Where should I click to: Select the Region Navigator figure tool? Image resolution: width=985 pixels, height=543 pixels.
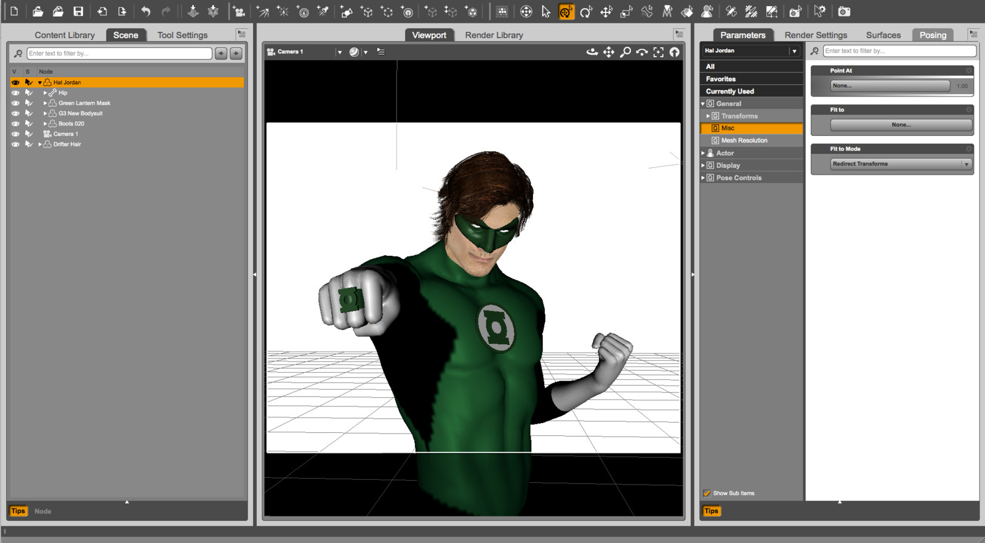pos(707,11)
